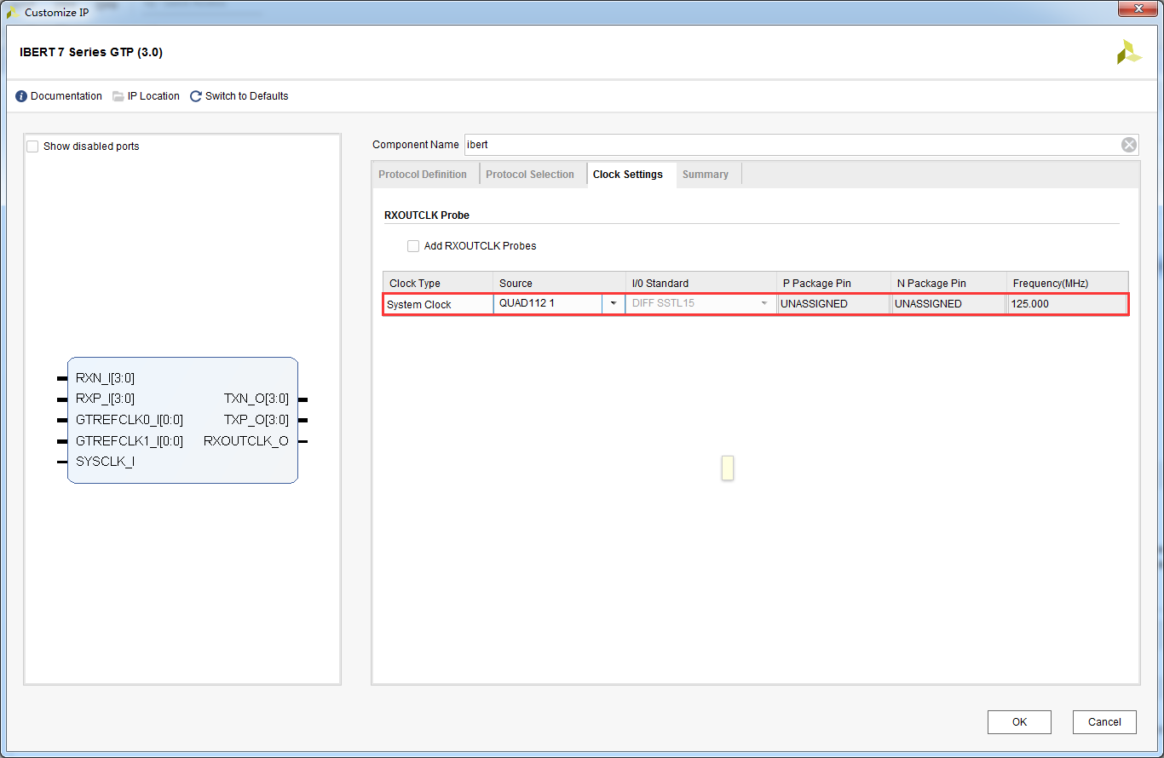Click the UNASSIGNED cell under P Package Pin

pyautogui.click(x=833, y=304)
